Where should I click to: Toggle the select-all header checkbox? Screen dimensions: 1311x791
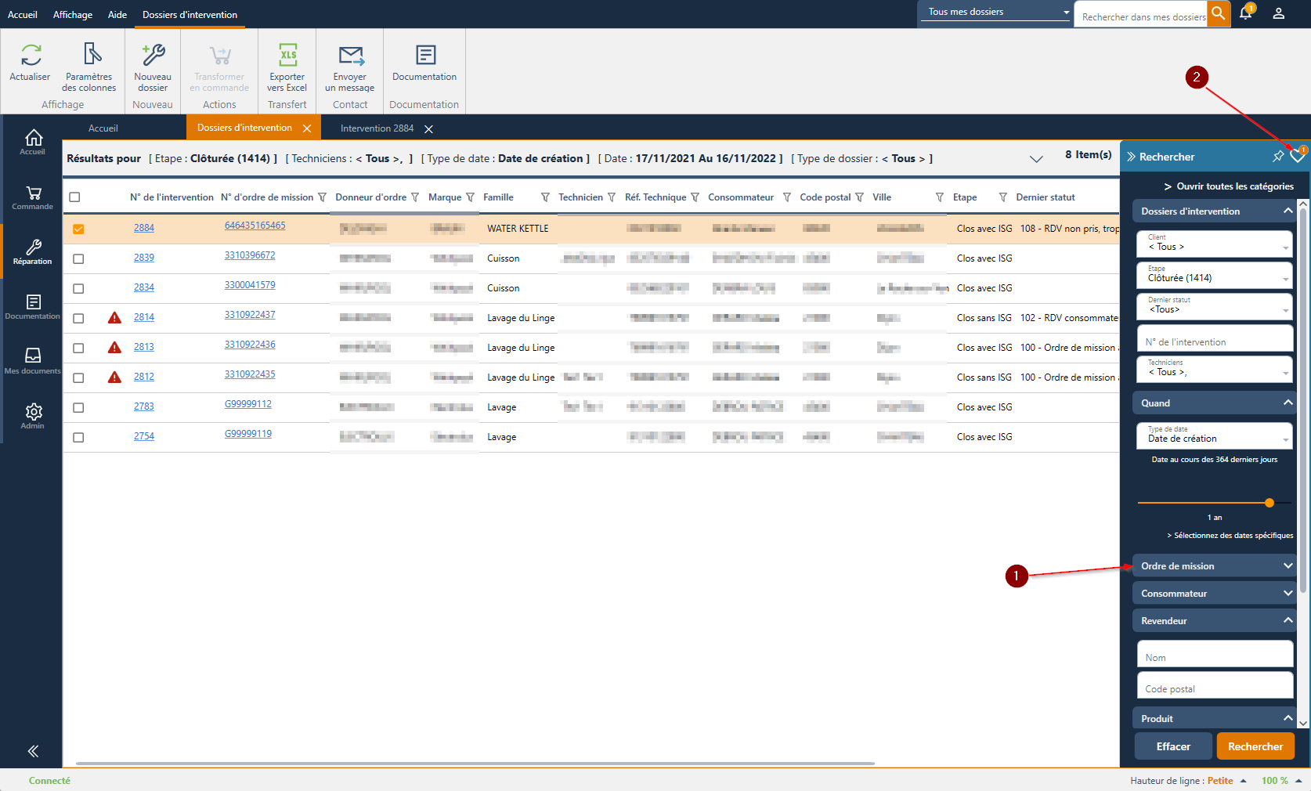74,197
